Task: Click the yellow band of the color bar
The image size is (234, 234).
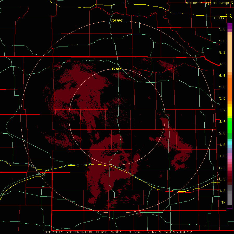Action: point(230,111)
